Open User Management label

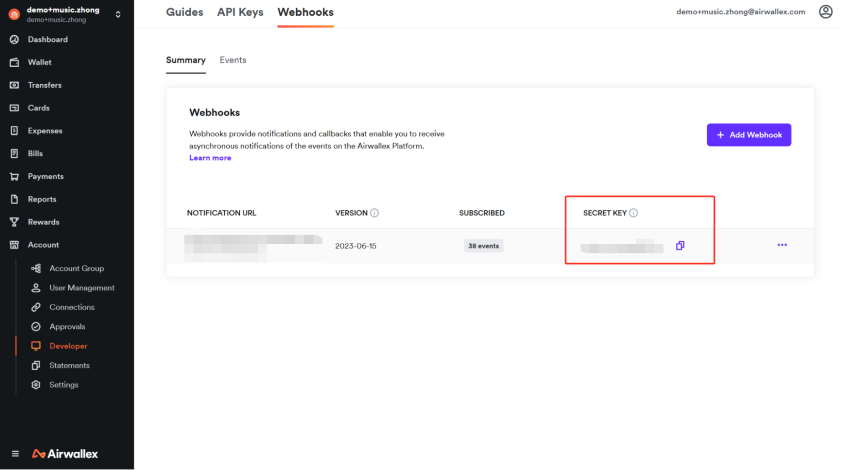(x=82, y=288)
